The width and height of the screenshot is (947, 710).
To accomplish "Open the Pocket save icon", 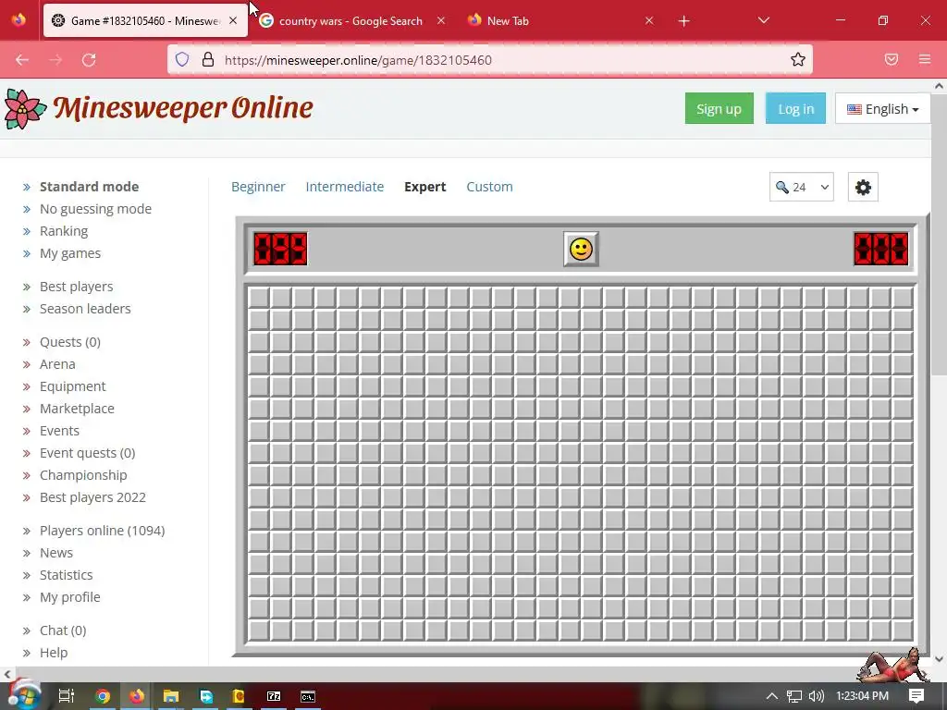I will coord(892,59).
